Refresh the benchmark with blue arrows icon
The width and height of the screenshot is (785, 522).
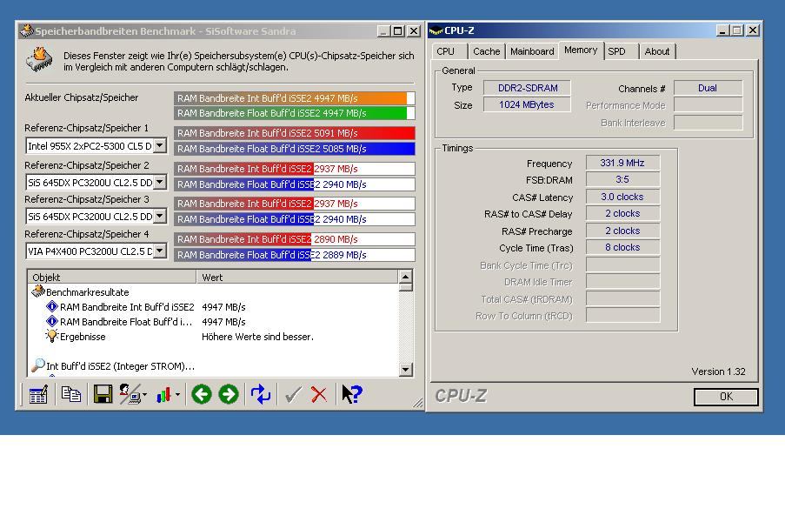261,395
